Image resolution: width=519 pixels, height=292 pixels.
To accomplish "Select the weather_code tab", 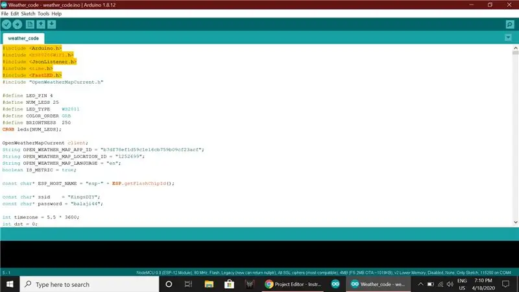I will point(23,38).
